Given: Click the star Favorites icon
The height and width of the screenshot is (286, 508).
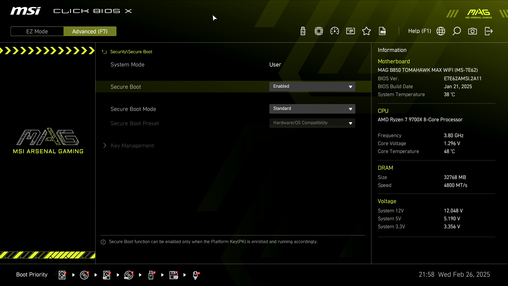Looking at the screenshot, I should pyautogui.click(x=366, y=31).
